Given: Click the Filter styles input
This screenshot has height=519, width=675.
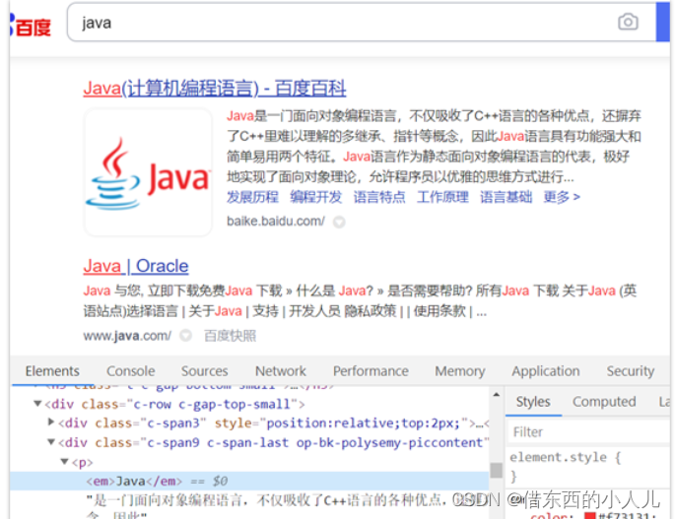Looking at the screenshot, I should point(590,431).
